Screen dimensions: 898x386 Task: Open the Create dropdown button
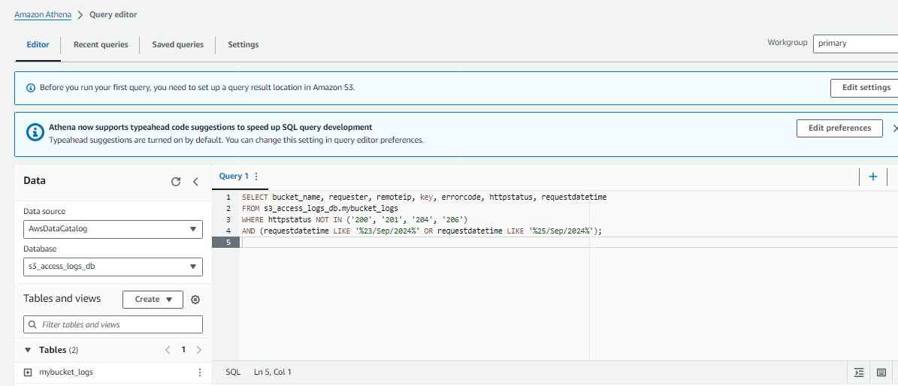coord(153,300)
